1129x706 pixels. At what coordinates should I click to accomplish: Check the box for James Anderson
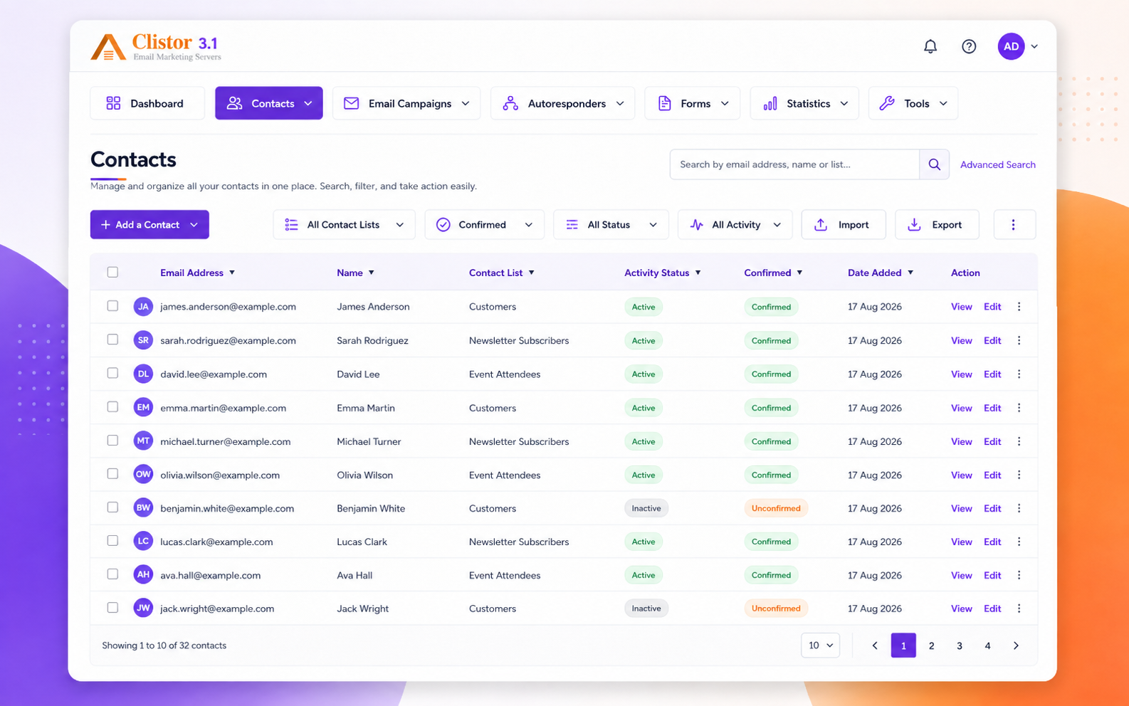point(112,306)
